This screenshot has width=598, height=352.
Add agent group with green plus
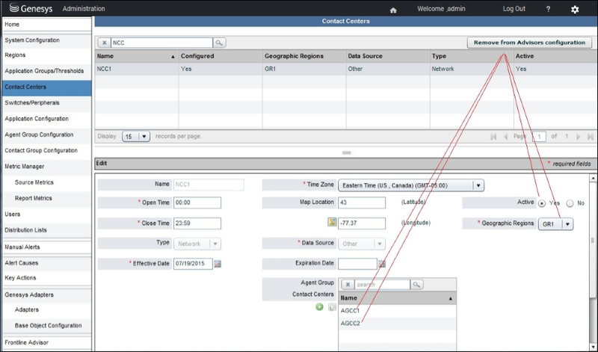[x=320, y=307]
